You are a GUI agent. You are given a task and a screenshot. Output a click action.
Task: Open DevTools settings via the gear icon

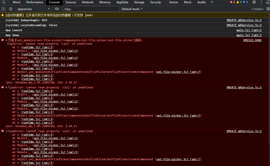pyautogui.click(x=254, y=2)
